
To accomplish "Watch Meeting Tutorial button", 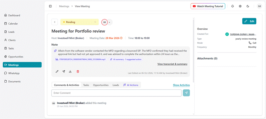I will 208,6.
